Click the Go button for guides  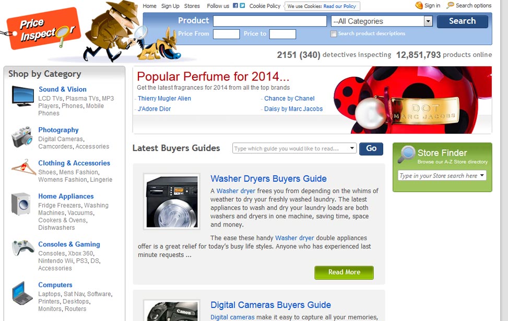[x=371, y=149]
